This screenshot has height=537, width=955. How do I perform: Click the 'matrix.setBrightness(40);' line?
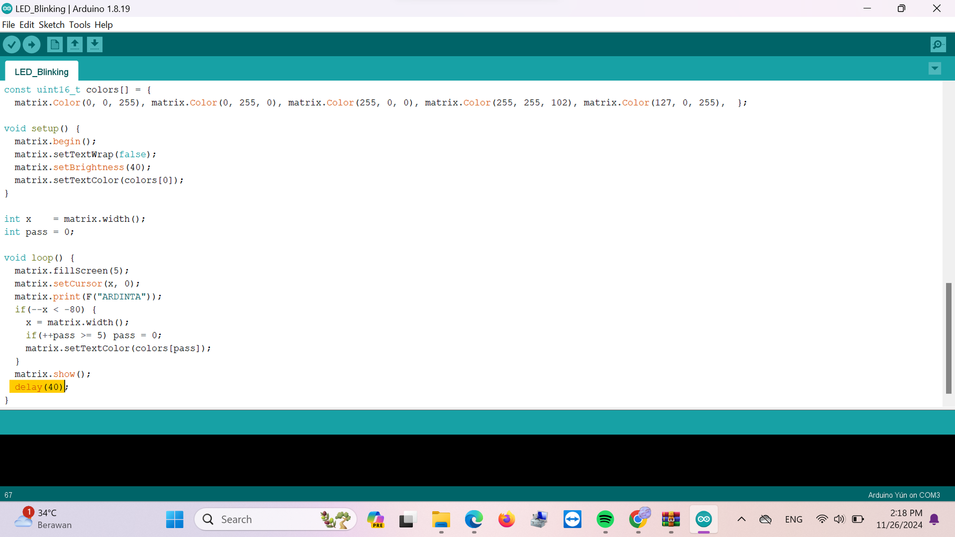coord(82,167)
